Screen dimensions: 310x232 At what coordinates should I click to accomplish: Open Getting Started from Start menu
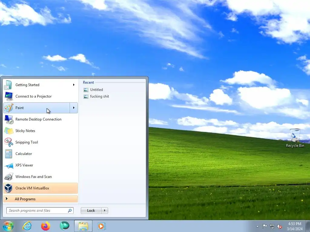(40, 85)
